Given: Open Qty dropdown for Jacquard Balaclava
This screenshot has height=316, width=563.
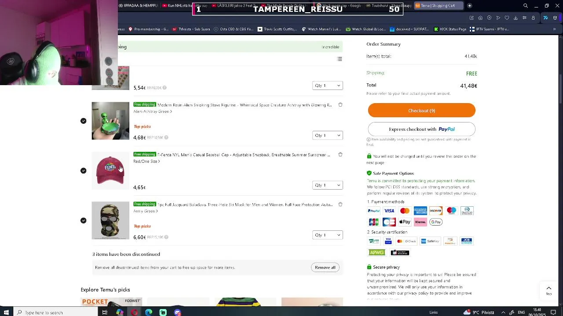Looking at the screenshot, I should coord(327,235).
